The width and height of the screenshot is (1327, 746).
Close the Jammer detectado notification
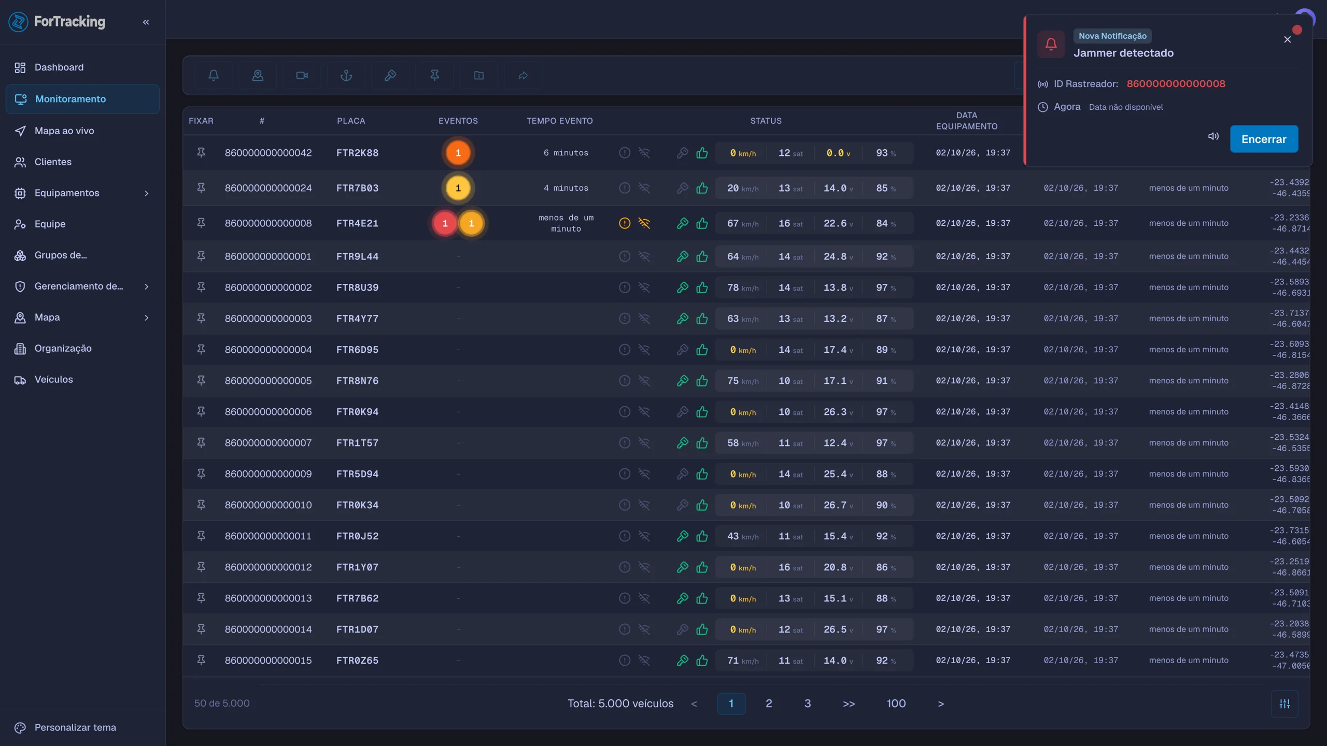1287,39
